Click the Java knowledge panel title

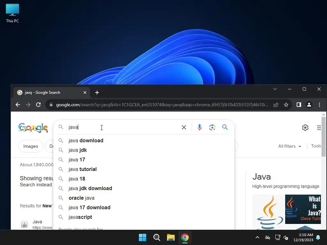pyautogui.click(x=262, y=177)
